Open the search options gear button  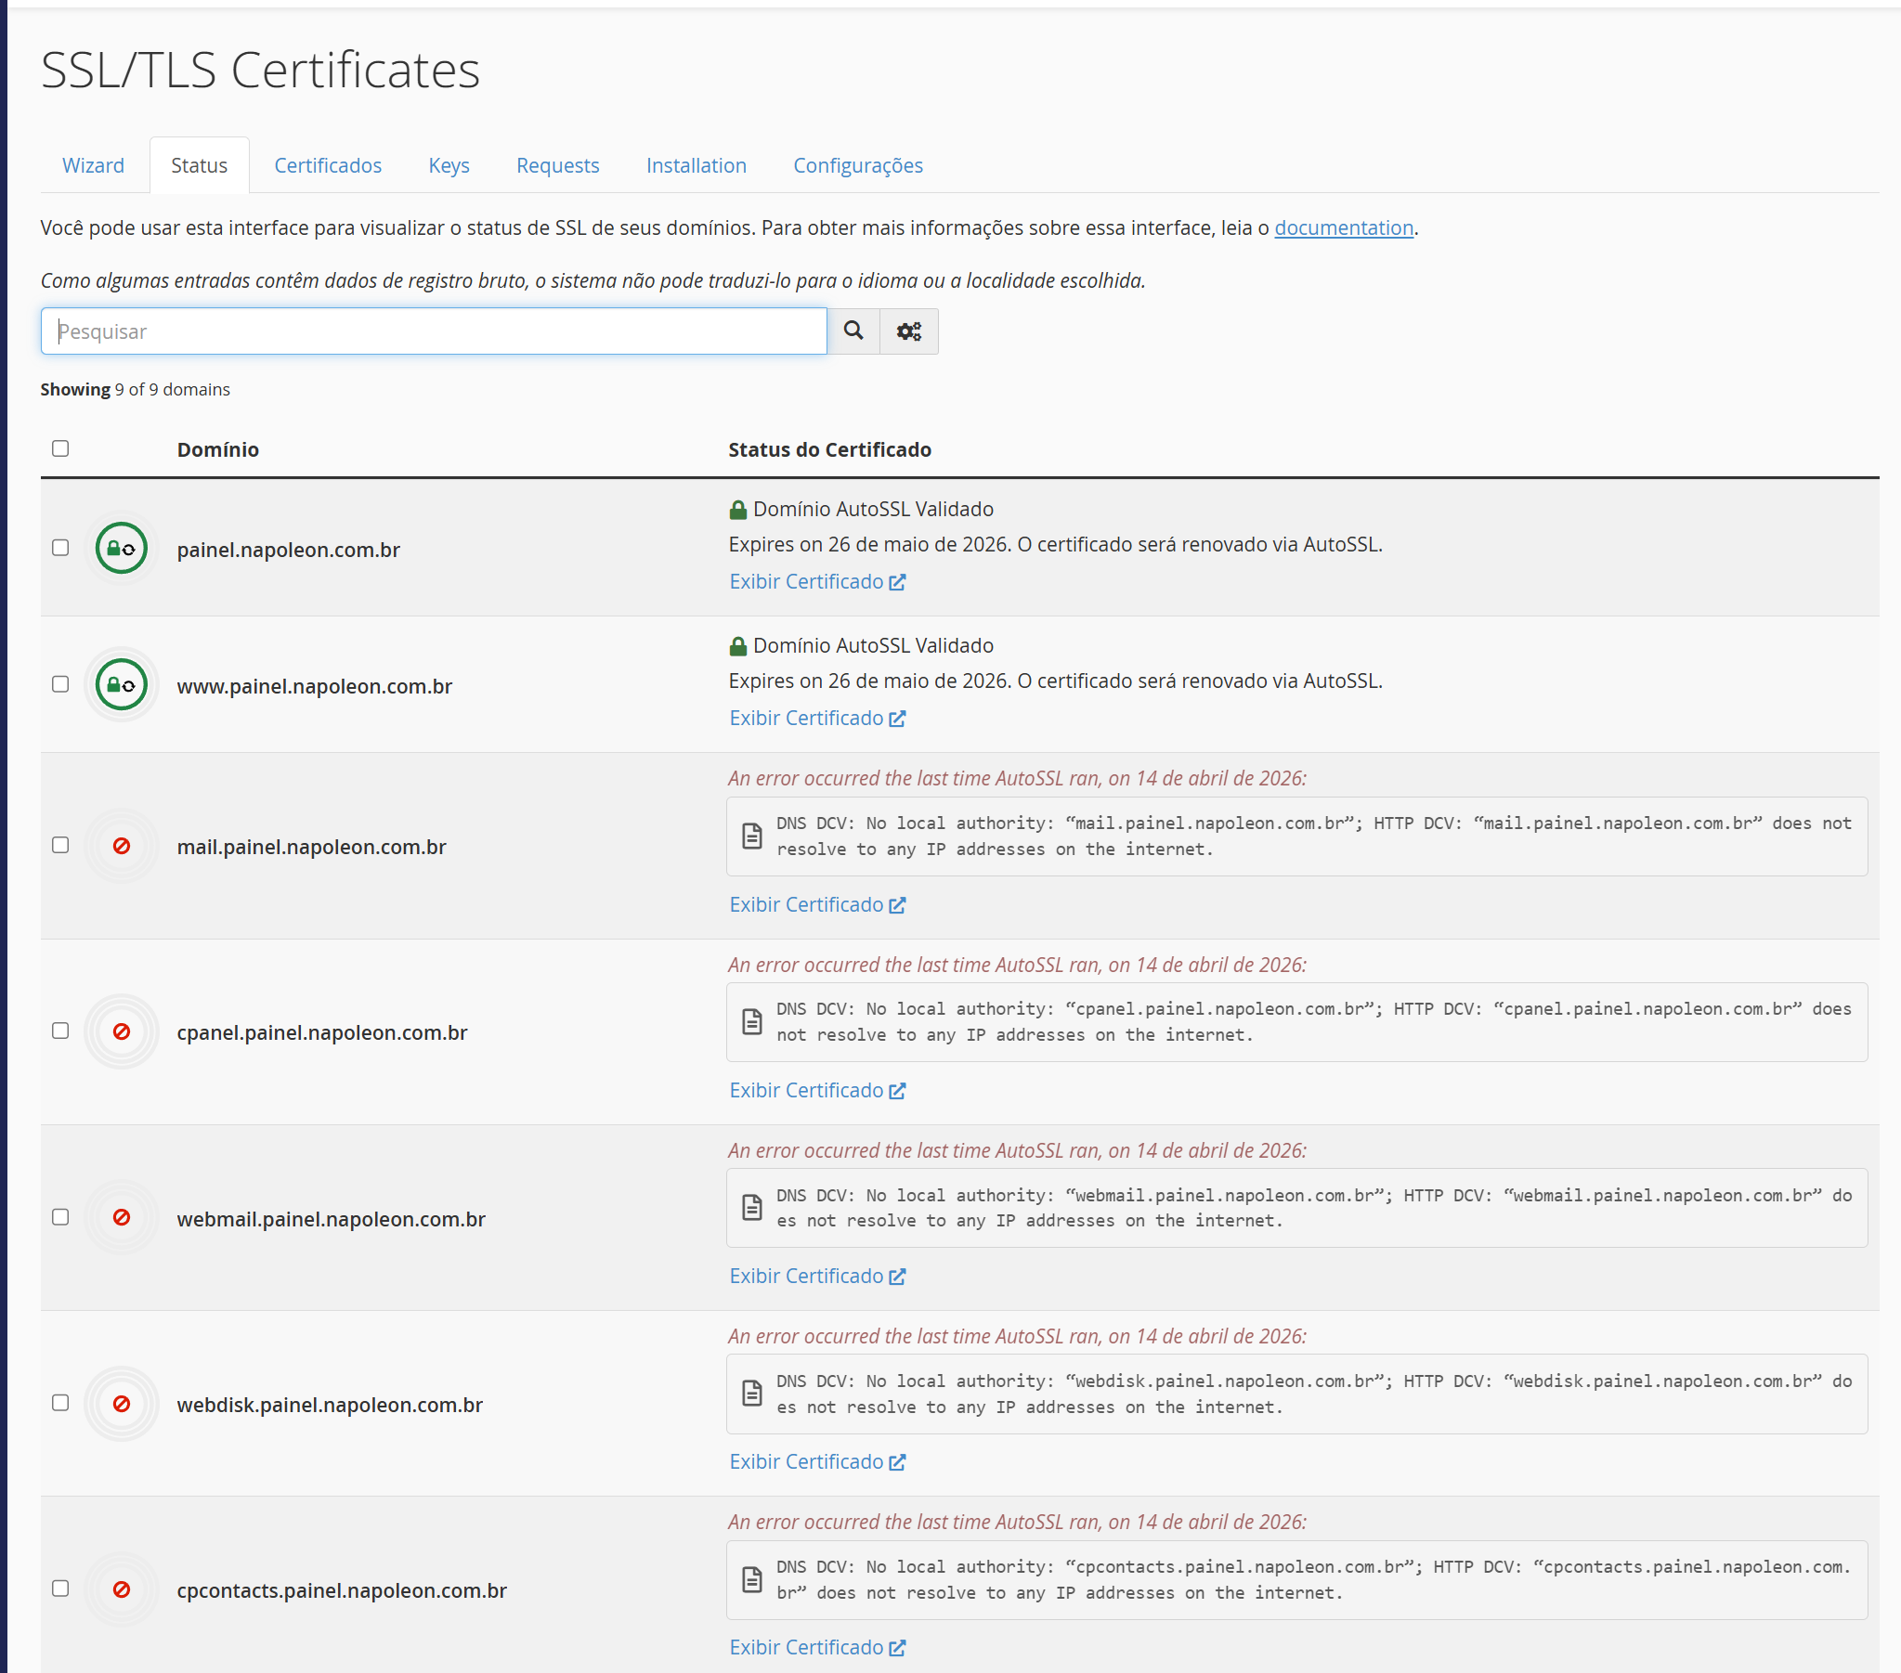pos(908,331)
